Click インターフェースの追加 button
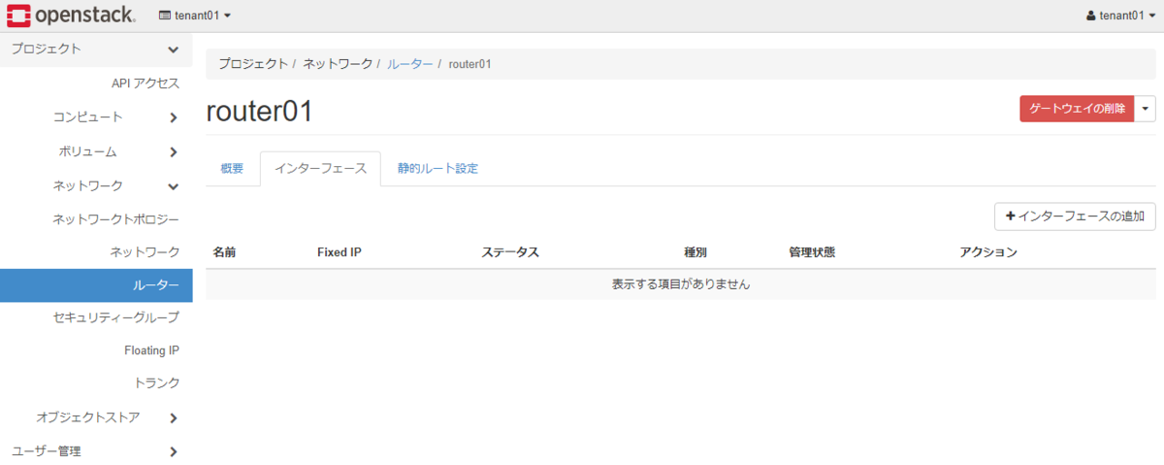 [1075, 216]
